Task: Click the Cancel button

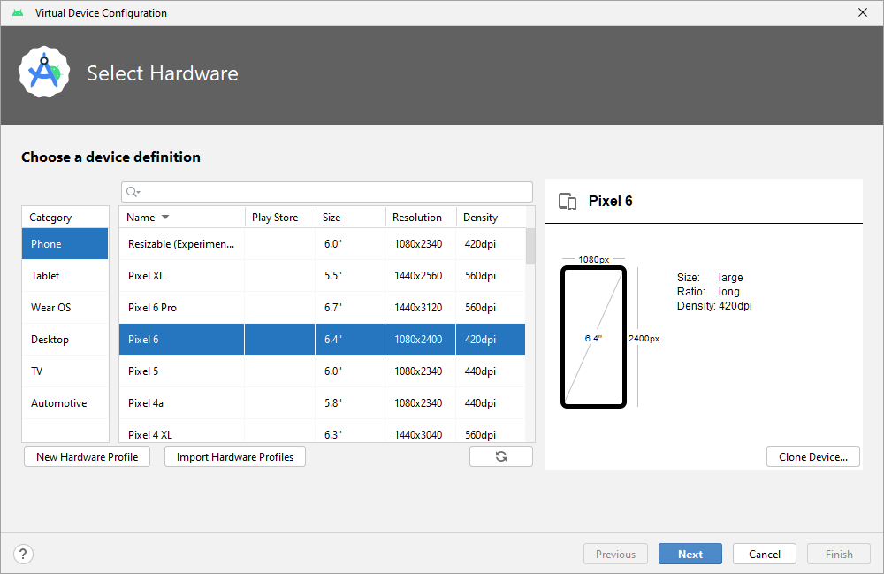Action: tap(765, 555)
